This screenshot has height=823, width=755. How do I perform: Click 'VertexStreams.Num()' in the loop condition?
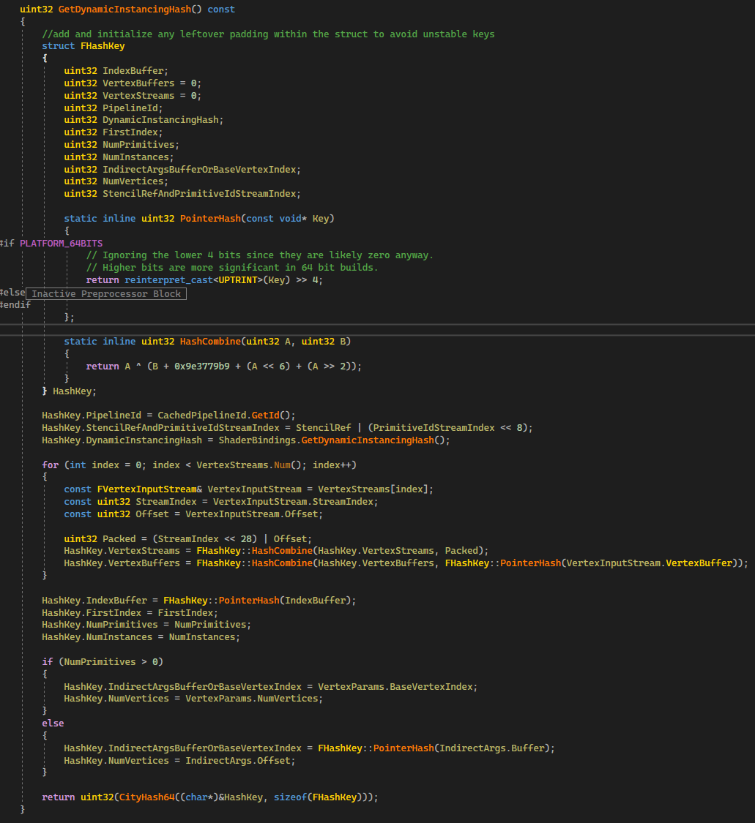[251, 465]
